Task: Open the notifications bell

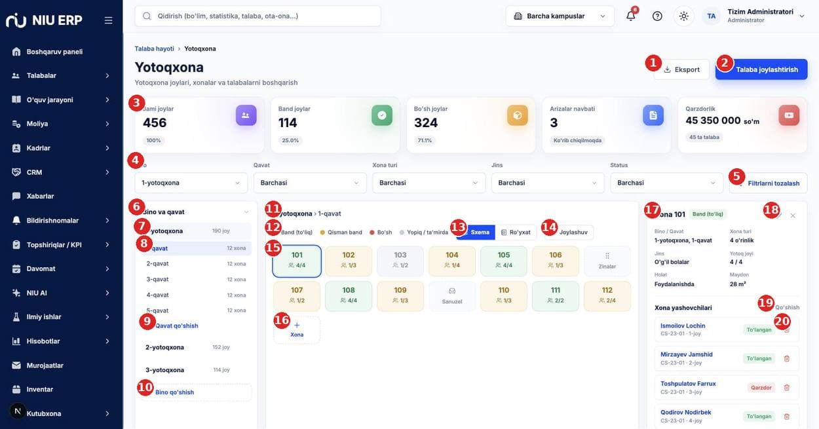Action: [630, 16]
